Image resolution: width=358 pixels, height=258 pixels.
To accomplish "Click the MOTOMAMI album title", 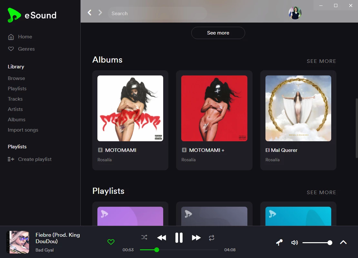I will (121, 150).
